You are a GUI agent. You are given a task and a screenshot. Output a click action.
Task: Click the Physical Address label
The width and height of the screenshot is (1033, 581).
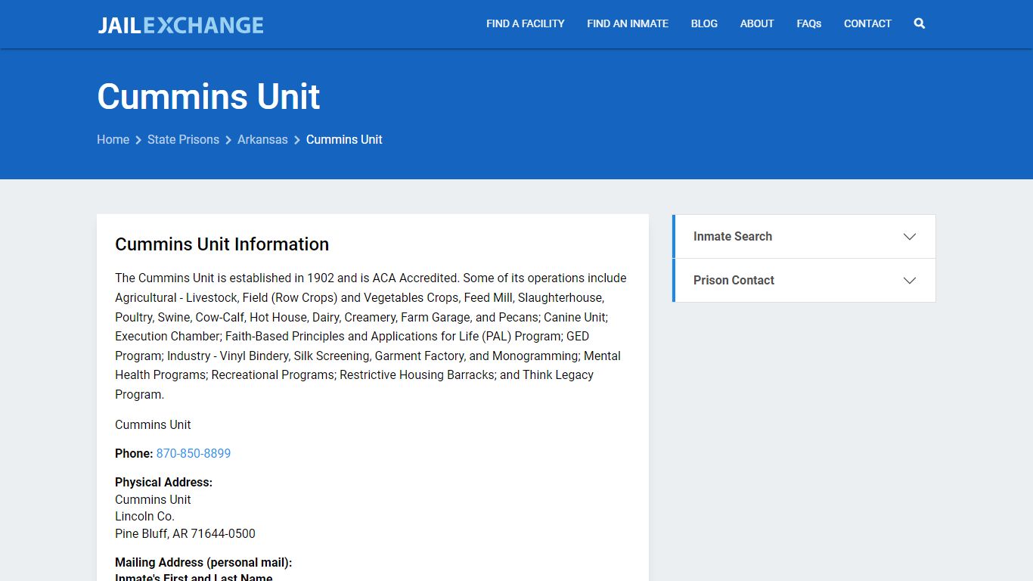coord(163,483)
